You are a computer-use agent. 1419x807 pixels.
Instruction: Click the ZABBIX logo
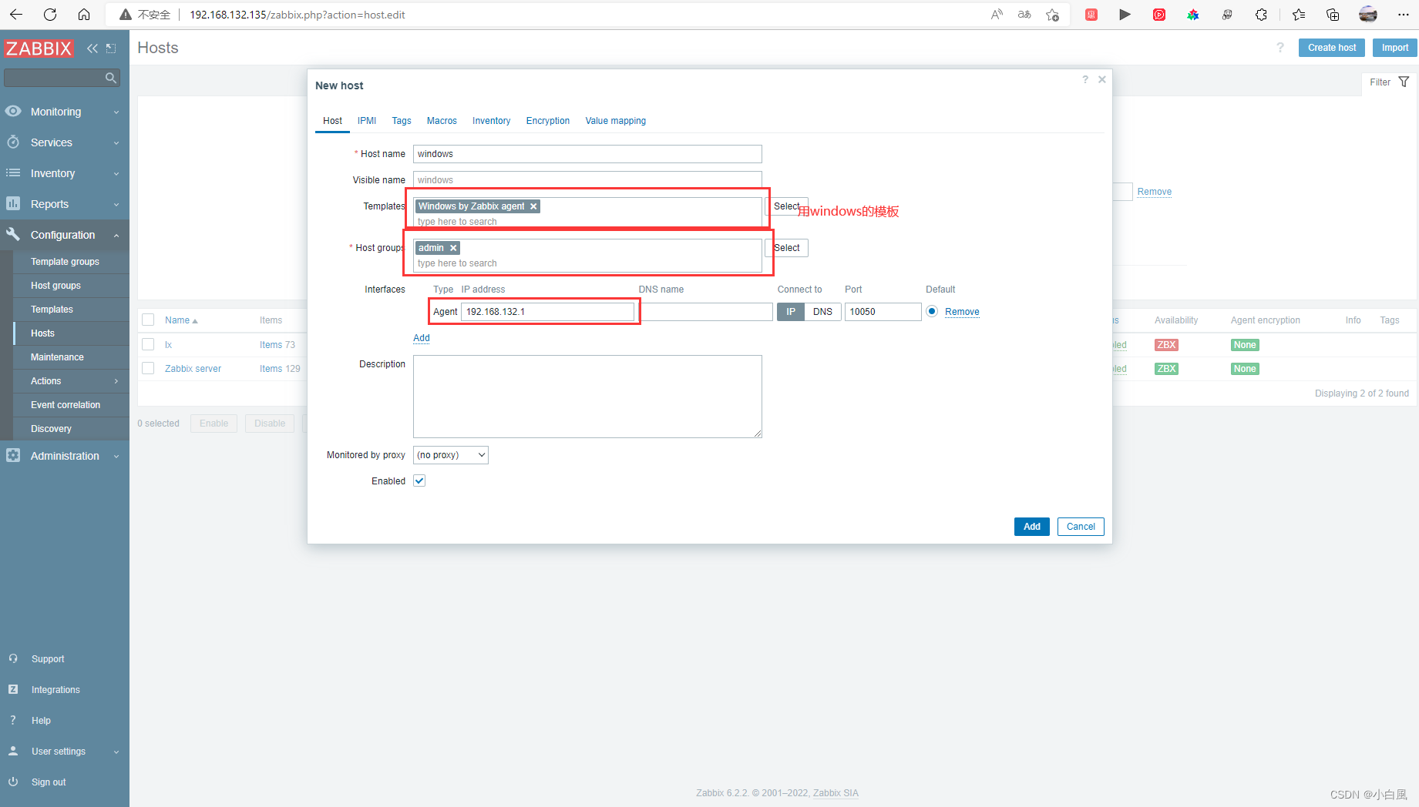(39, 49)
